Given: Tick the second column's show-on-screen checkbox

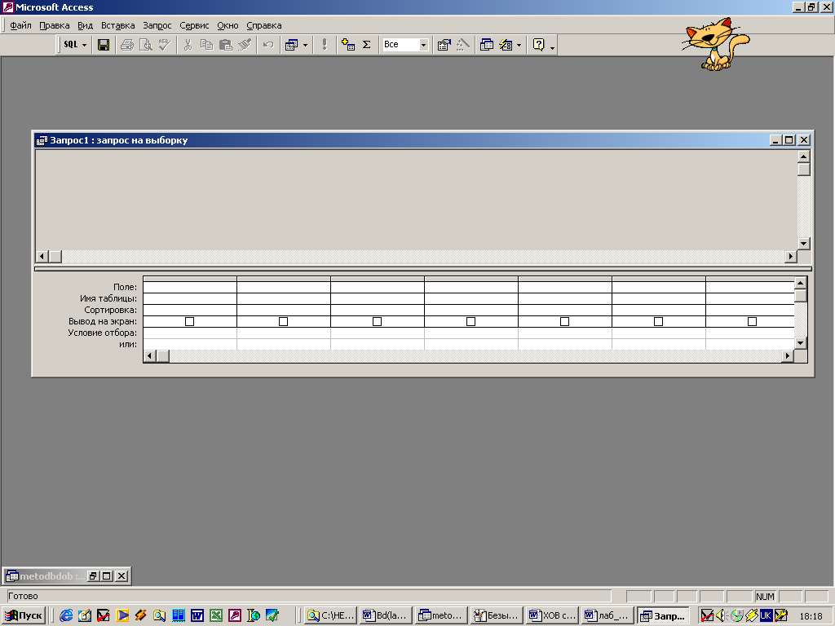Looking at the screenshot, I should click(283, 321).
